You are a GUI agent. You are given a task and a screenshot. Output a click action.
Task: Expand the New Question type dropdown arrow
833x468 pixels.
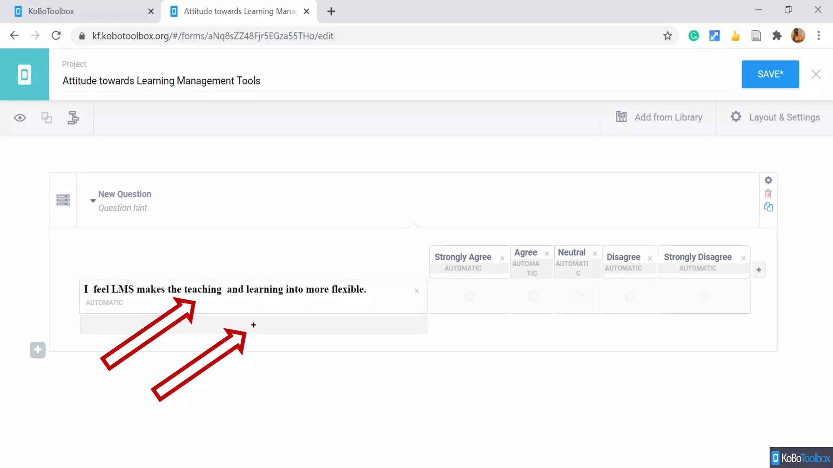[93, 201]
